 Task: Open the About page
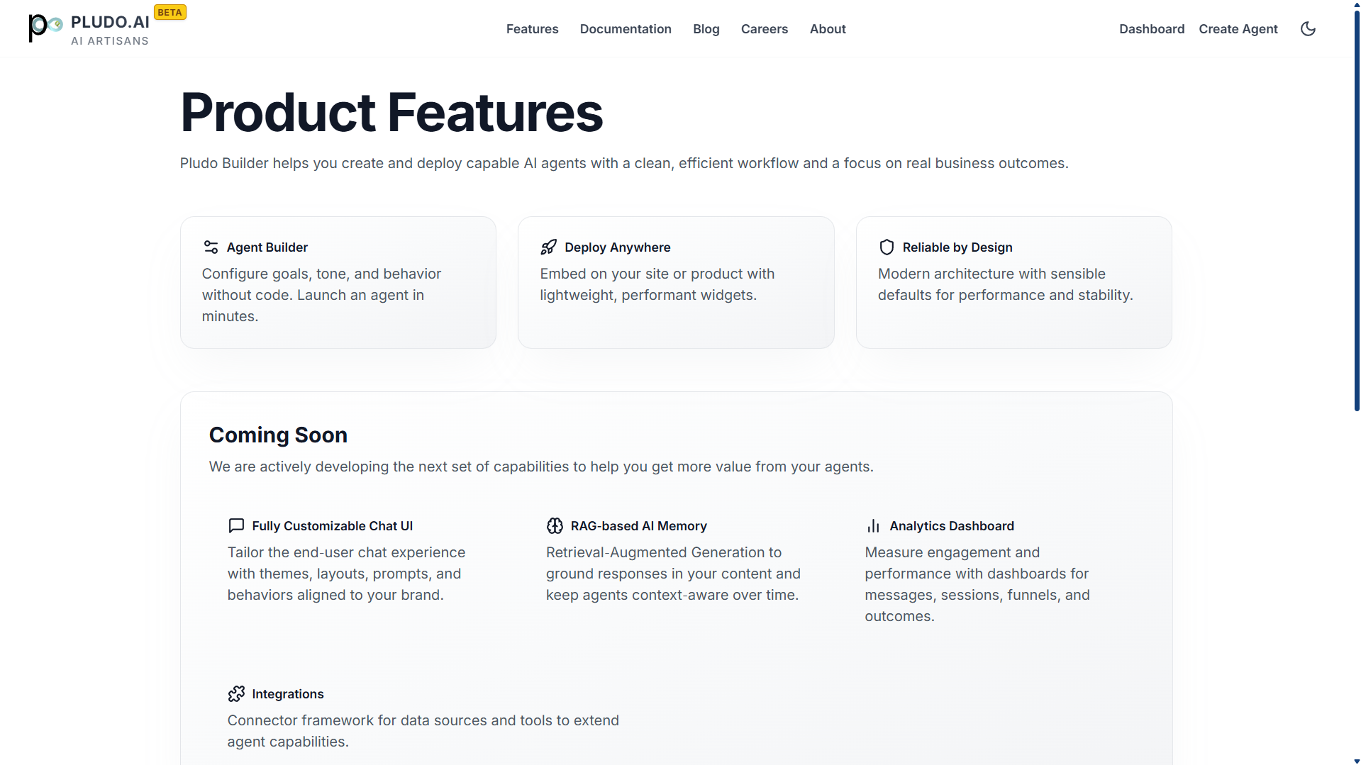(x=827, y=29)
